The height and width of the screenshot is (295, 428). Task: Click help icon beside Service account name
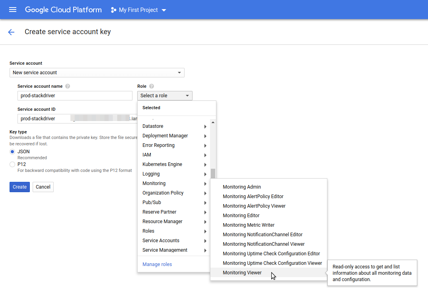click(68, 86)
